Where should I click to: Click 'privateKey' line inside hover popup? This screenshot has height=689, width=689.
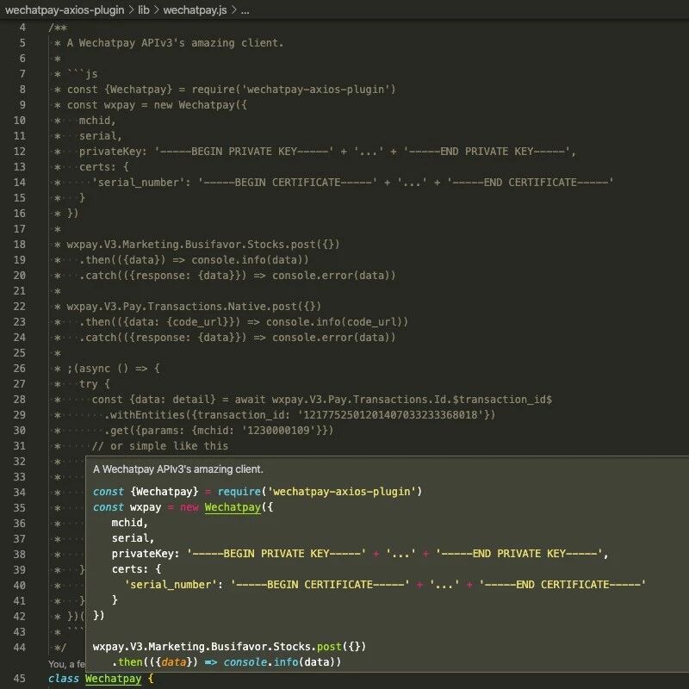[x=360, y=554]
